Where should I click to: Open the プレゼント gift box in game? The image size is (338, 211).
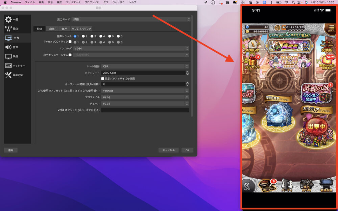[x=252, y=62]
